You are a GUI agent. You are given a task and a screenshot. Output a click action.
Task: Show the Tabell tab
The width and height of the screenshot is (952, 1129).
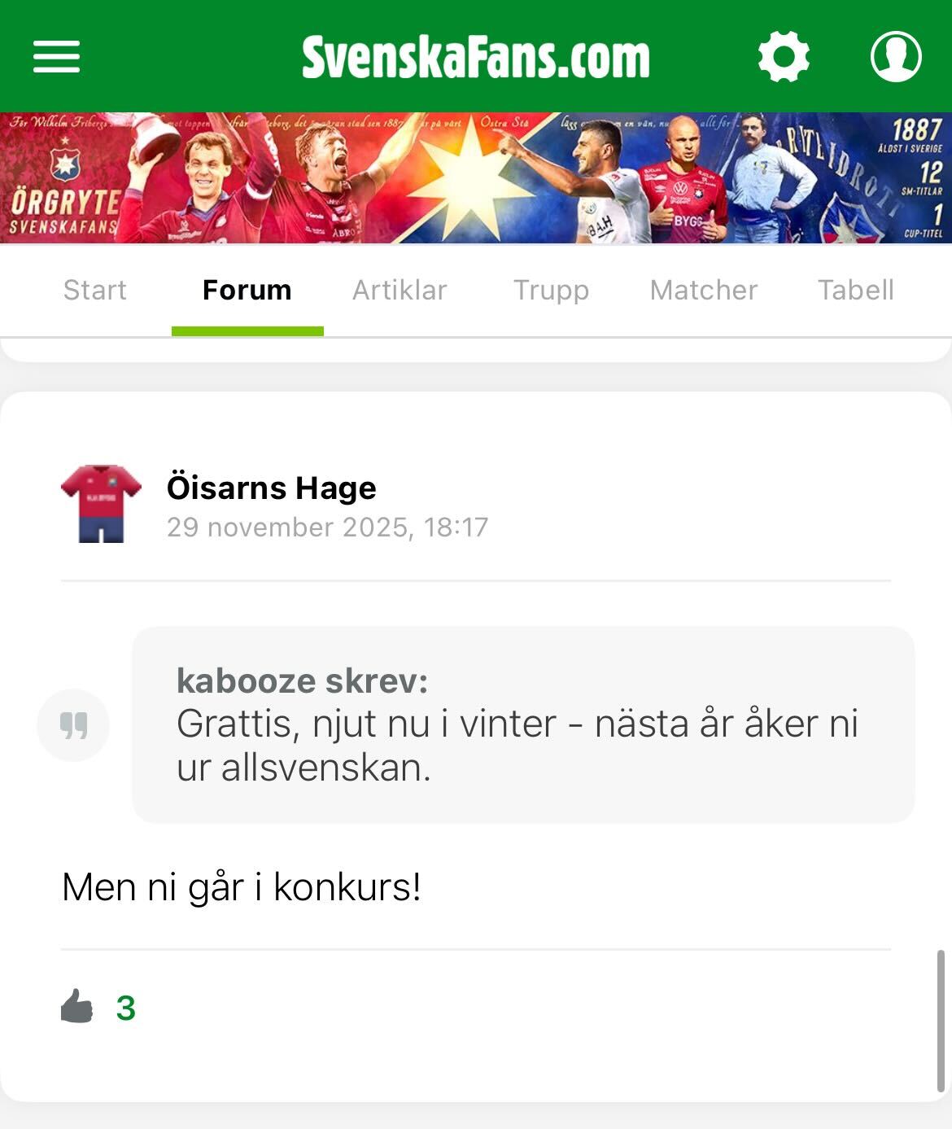(x=856, y=290)
